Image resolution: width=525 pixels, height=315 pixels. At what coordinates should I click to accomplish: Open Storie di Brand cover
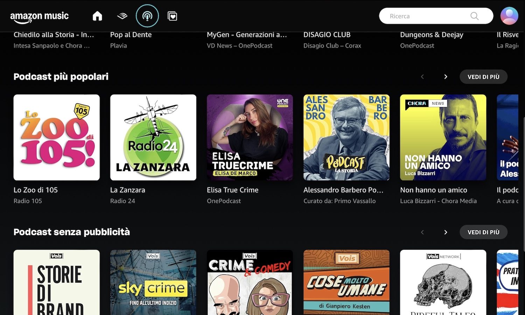point(57,282)
